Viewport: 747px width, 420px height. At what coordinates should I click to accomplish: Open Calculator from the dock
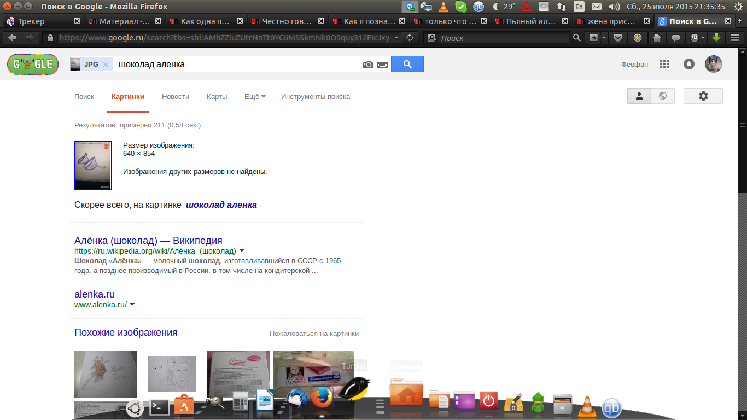[x=241, y=402]
